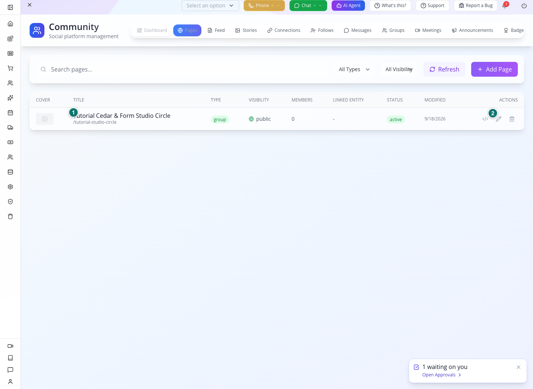Click the power icon in the top bar
Screen dimensions: 533x389
pyautogui.click(x=524, y=6)
